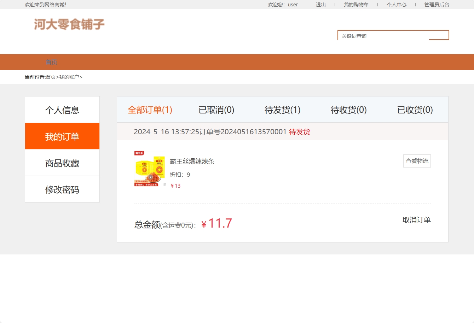Switch to the 已取消(0) tab

pyautogui.click(x=216, y=110)
